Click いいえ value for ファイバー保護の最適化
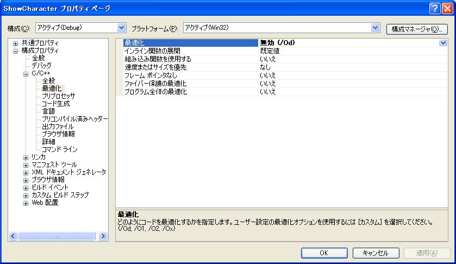The width and height of the screenshot is (456, 264). (268, 84)
